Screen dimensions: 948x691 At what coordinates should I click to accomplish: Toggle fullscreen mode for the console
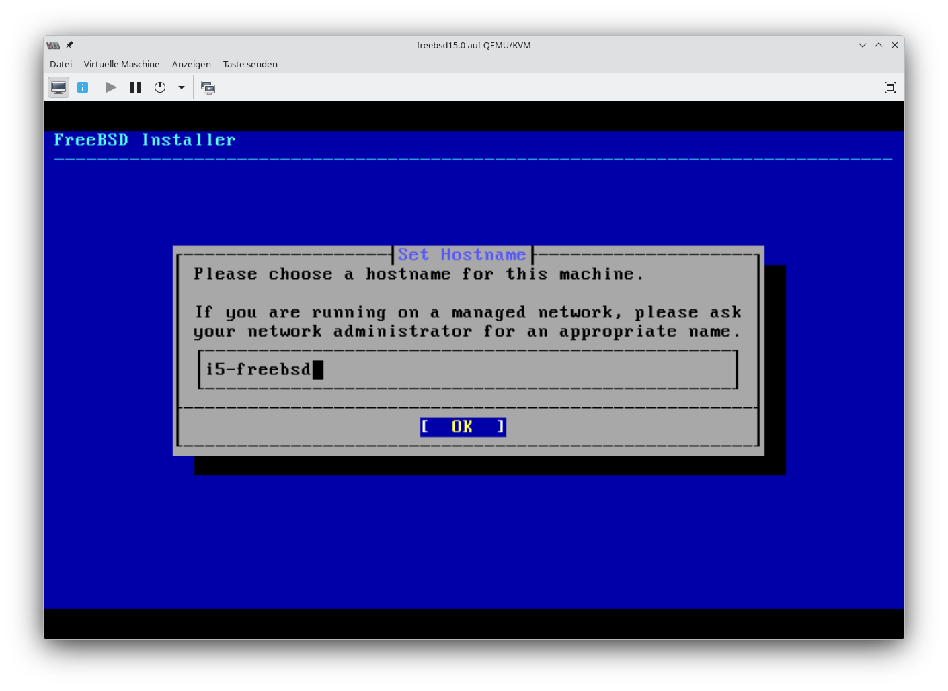[890, 87]
